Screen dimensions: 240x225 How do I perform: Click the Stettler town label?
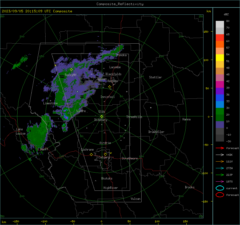155,77
